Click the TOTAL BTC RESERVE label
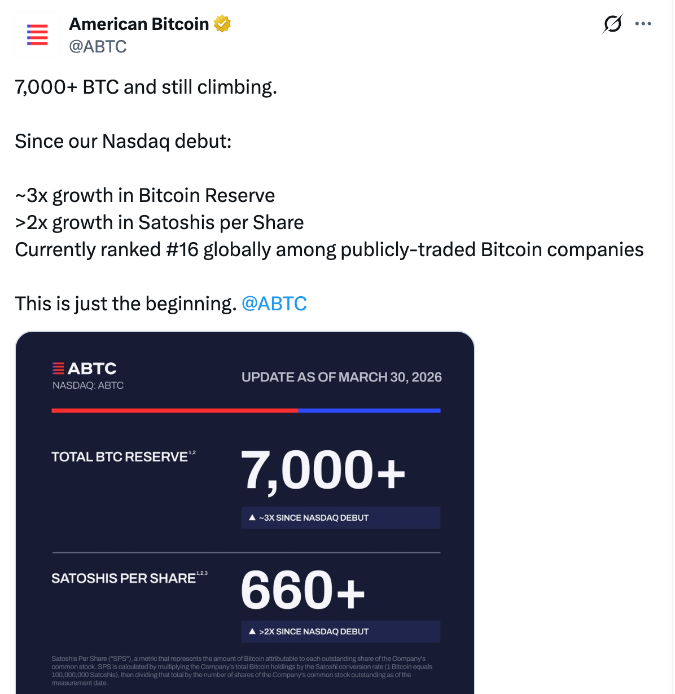 (x=120, y=457)
